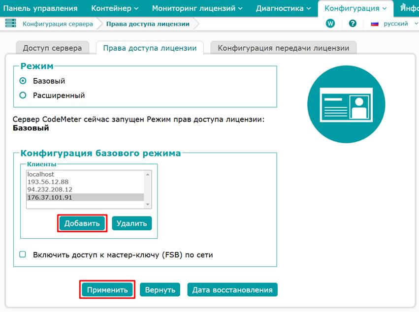Select client 193.56.12.88 in list
Image resolution: width=419 pixels, height=312 pixels.
48,182
